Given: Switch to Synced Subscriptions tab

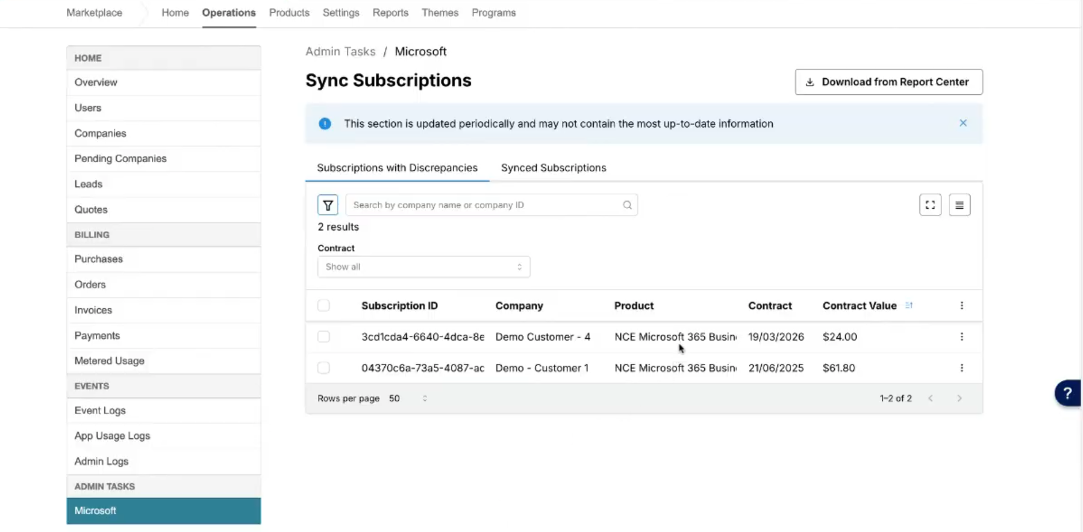Looking at the screenshot, I should [x=554, y=168].
